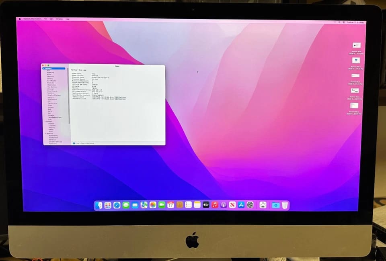This screenshot has height=261, width=386.
Task: Select Accessibility under Software
Action: point(53,136)
